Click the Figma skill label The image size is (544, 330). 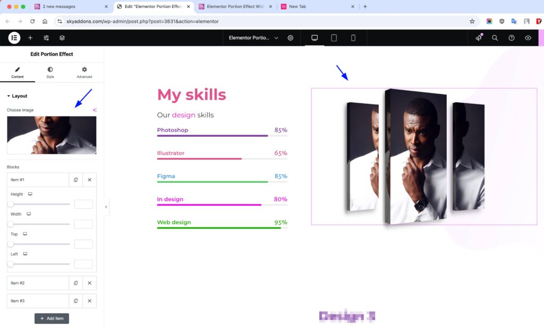(x=166, y=176)
